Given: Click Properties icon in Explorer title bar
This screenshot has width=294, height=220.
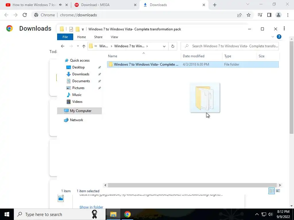Looking at the screenshot, I should click(x=71, y=29).
